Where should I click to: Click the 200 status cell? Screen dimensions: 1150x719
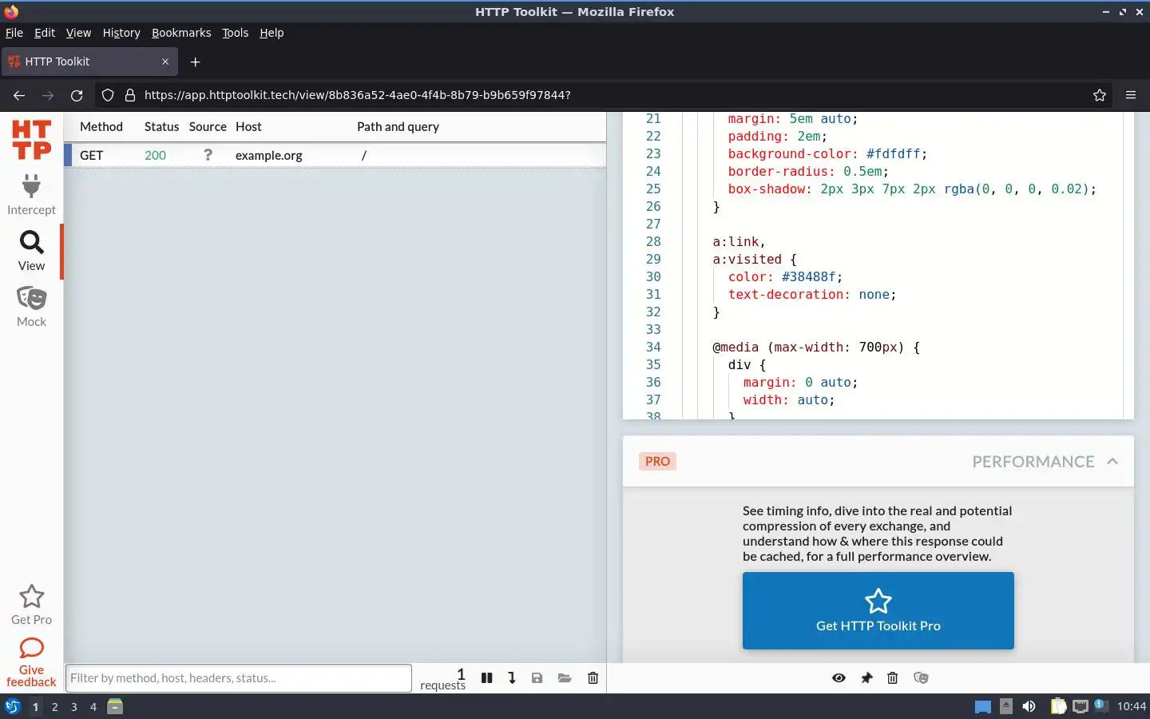coord(156,155)
